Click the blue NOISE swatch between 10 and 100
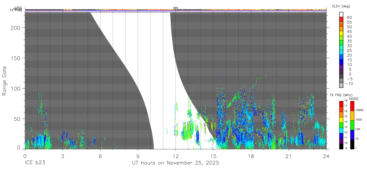This screenshot has width=367, height=169. pos(352,135)
